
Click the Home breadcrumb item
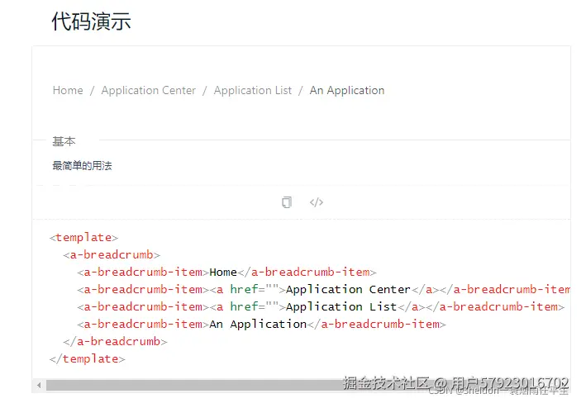tap(68, 90)
